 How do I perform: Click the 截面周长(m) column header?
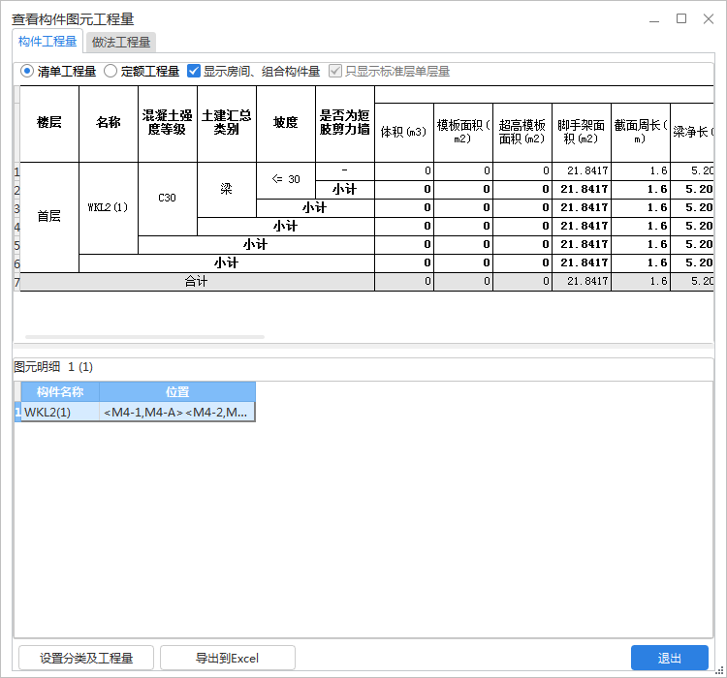tap(641, 133)
